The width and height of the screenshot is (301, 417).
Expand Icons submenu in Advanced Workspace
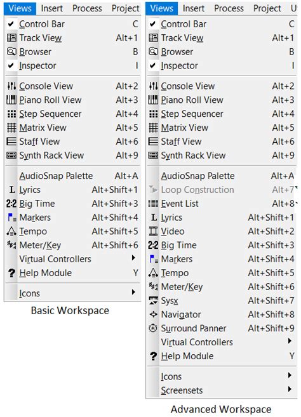222,376
